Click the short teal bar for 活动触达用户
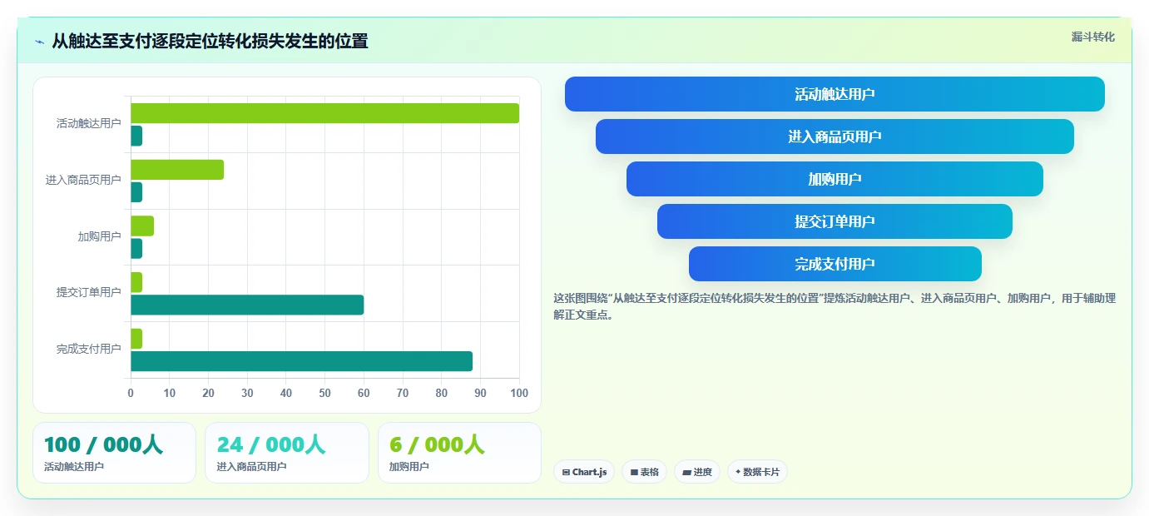 [136, 136]
